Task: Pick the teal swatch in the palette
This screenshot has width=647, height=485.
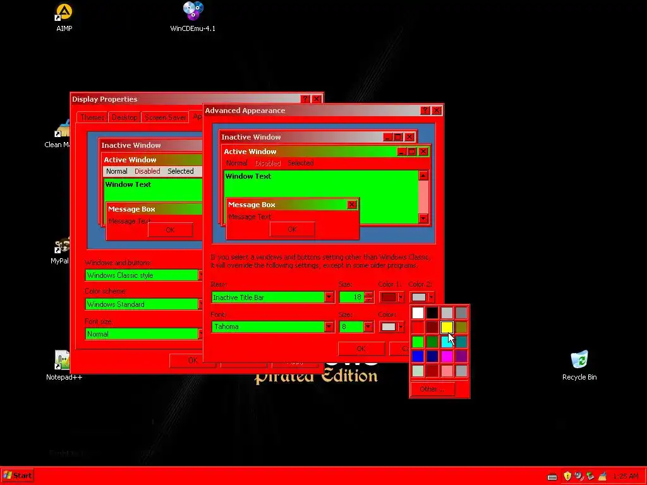Action: tap(461, 342)
